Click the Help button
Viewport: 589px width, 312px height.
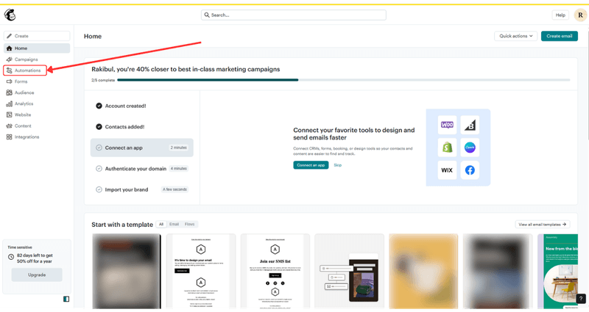click(560, 15)
